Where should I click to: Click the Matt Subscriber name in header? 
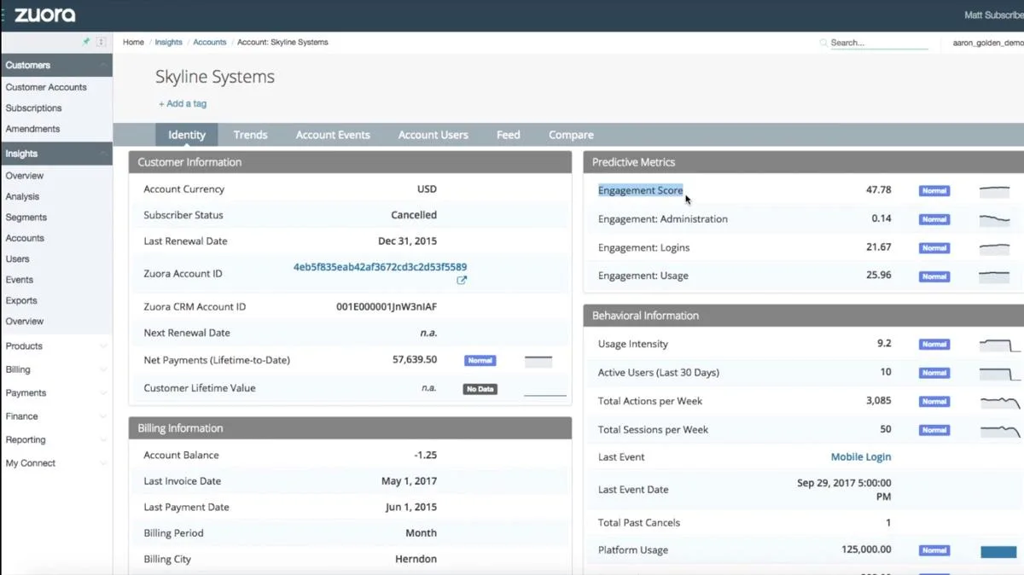click(x=994, y=15)
